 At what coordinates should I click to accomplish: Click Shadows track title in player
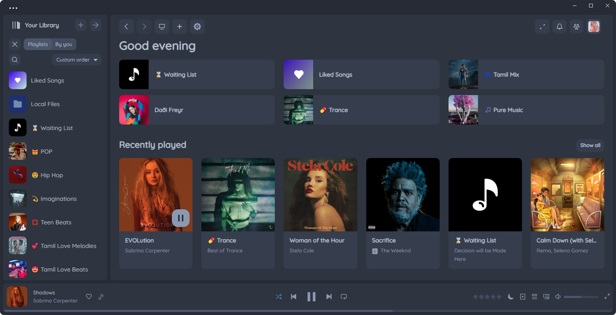(x=44, y=293)
